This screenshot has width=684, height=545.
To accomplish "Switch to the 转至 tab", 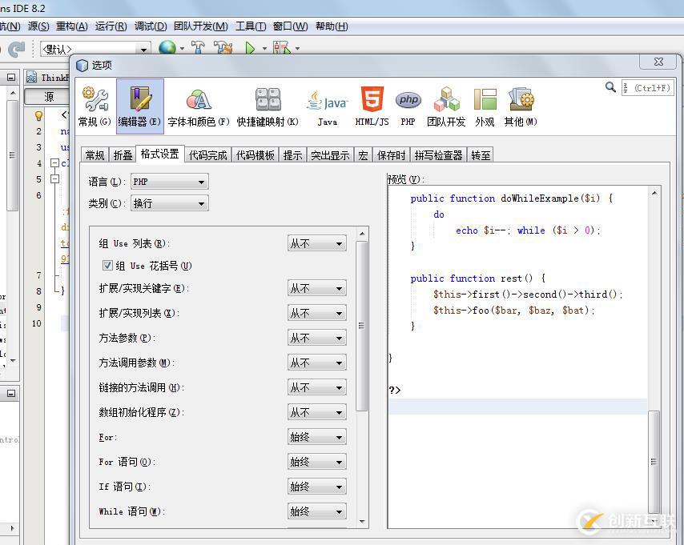I will pos(481,155).
